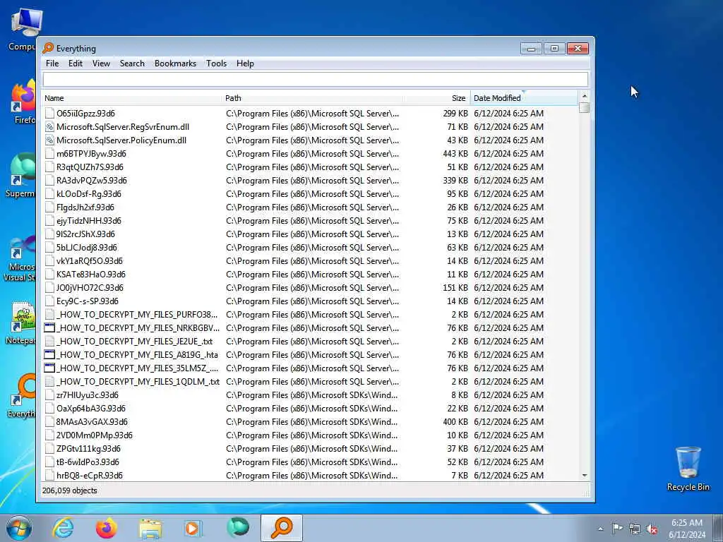
Task: Open the Bookmarks menu
Action: [x=175, y=64]
